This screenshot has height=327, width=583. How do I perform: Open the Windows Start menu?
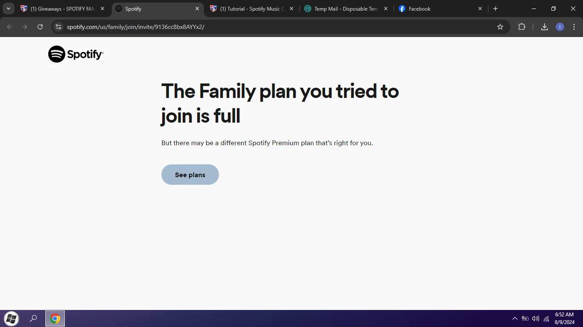click(11, 318)
